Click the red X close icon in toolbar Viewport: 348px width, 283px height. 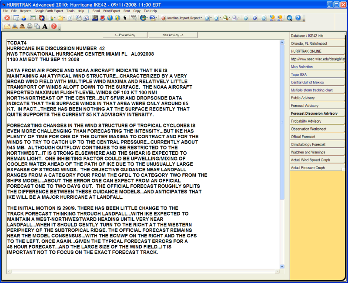click(7, 18)
